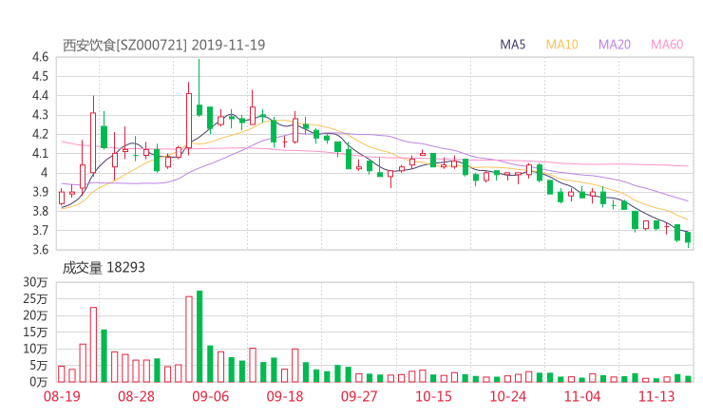
Task: Click the 11-13 date axis label
Action: pyautogui.click(x=656, y=396)
